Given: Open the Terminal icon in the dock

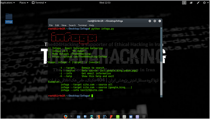Looking at the screenshot, I should click(x=72, y=117).
